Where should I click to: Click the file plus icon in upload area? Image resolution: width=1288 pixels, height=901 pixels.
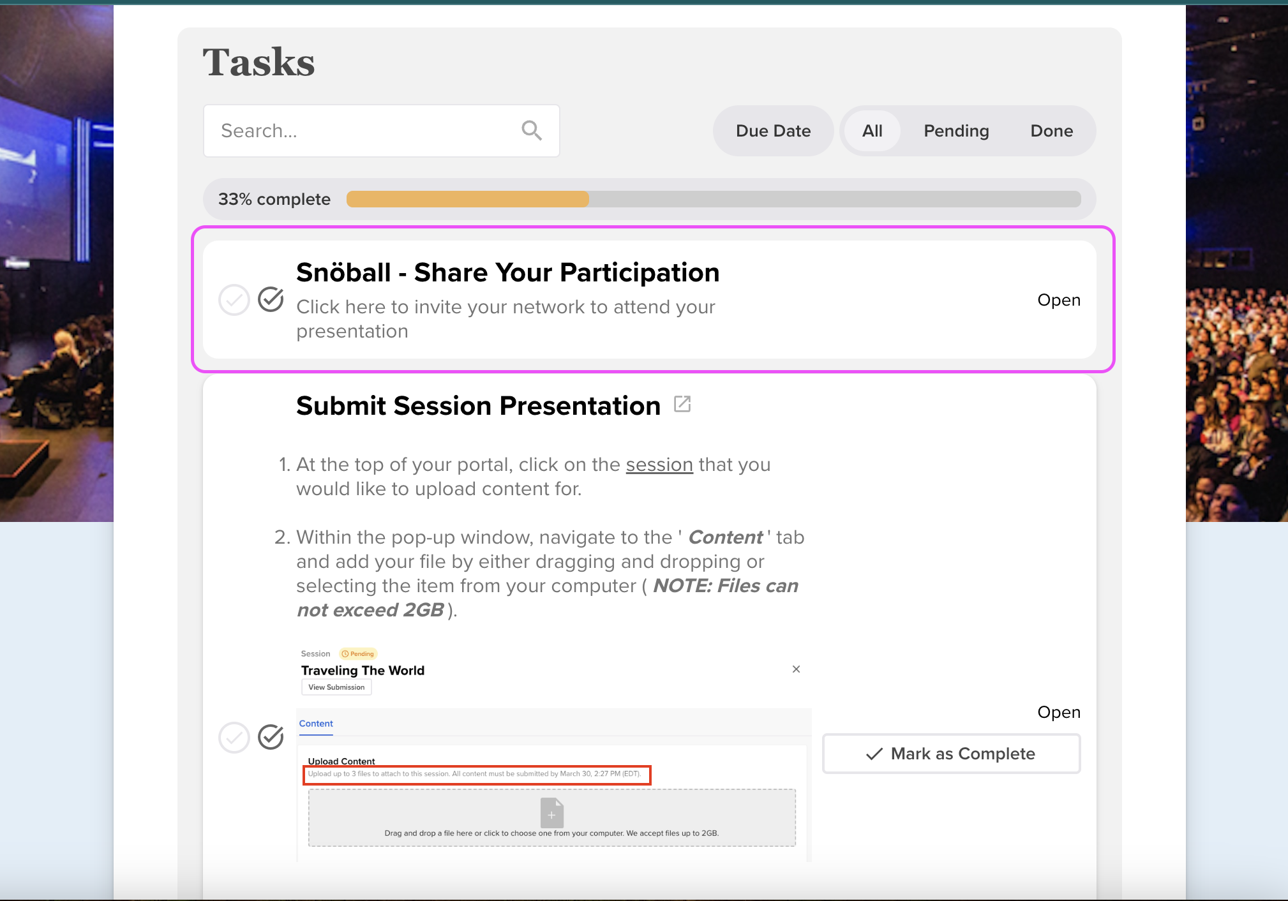(x=551, y=813)
